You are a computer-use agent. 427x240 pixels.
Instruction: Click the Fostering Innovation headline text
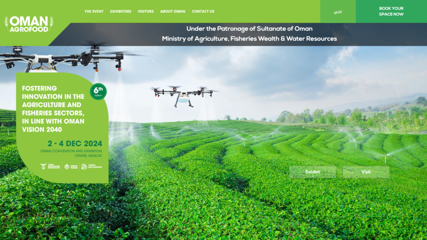[x=53, y=109]
